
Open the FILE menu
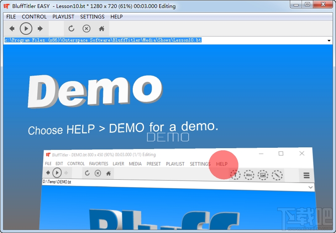(11, 17)
